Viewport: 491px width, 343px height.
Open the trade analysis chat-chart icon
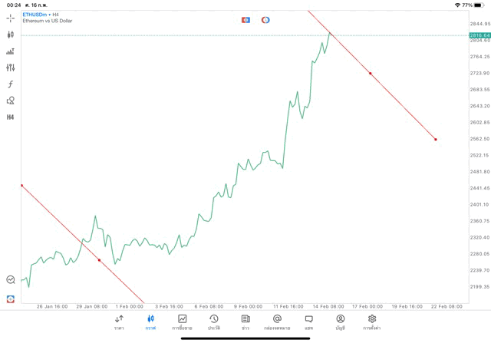pos(11,280)
